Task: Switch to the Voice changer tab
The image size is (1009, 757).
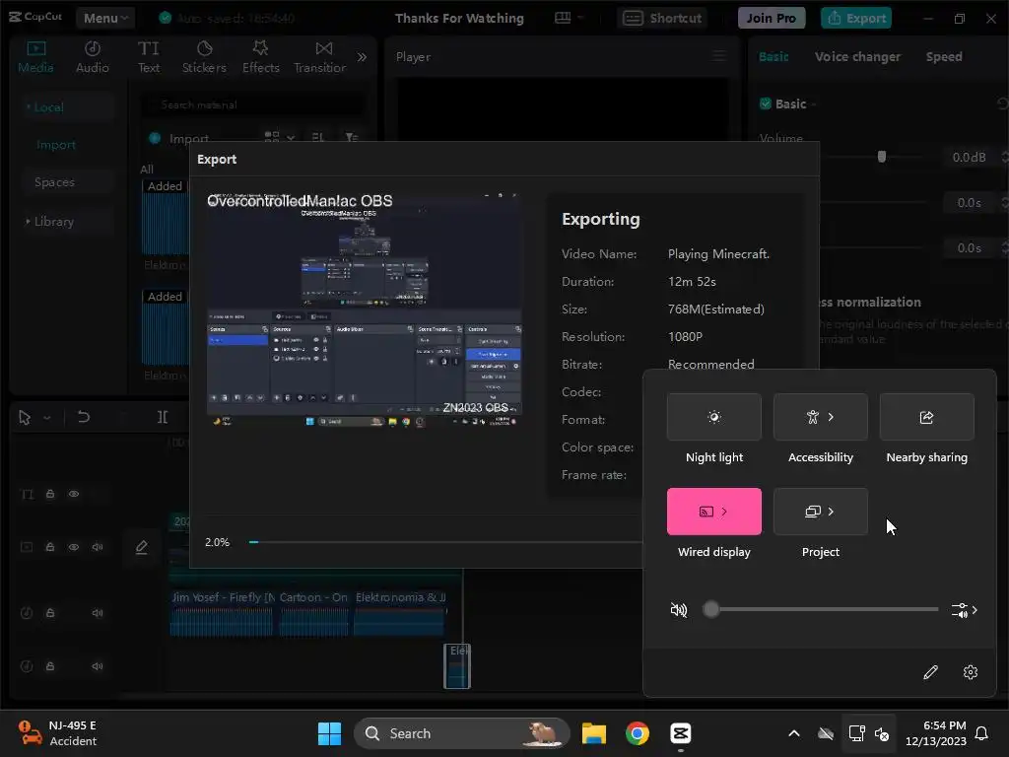Action: pyautogui.click(x=857, y=56)
